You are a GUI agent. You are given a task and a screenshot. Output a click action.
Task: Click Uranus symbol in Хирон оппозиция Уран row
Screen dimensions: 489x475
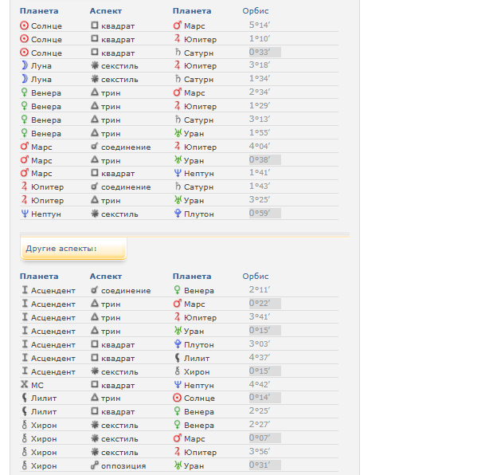point(178,465)
